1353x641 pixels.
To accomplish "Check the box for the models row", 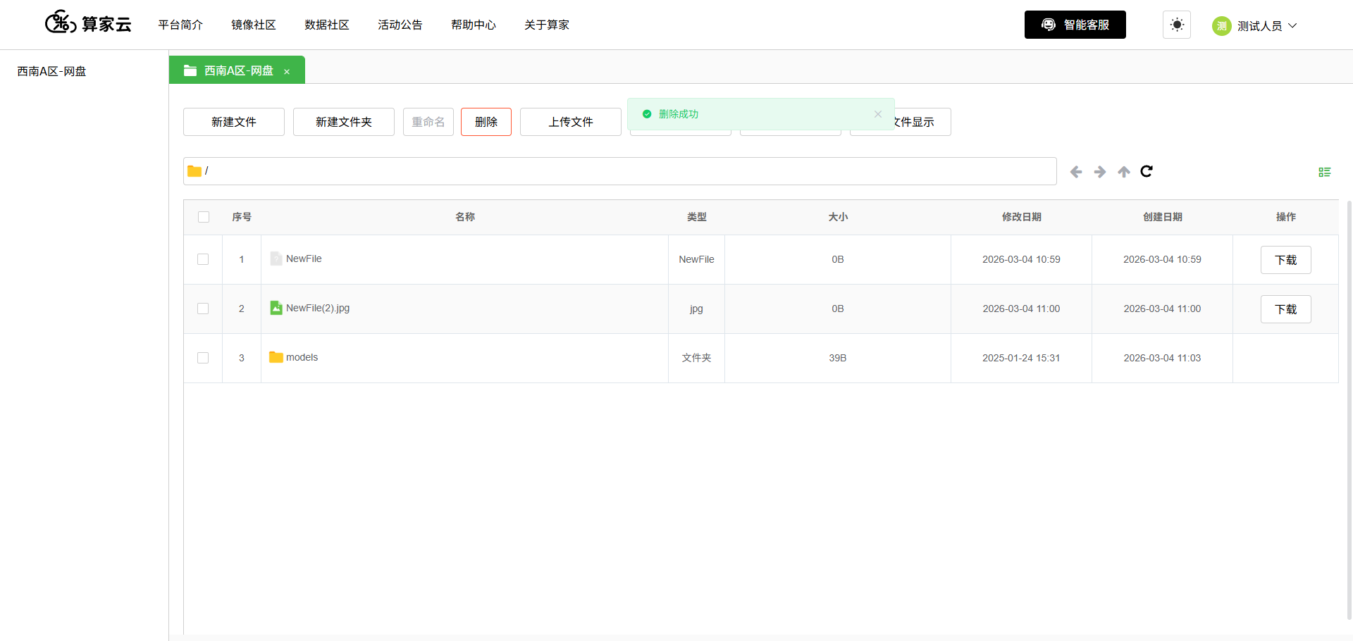I will 203,358.
